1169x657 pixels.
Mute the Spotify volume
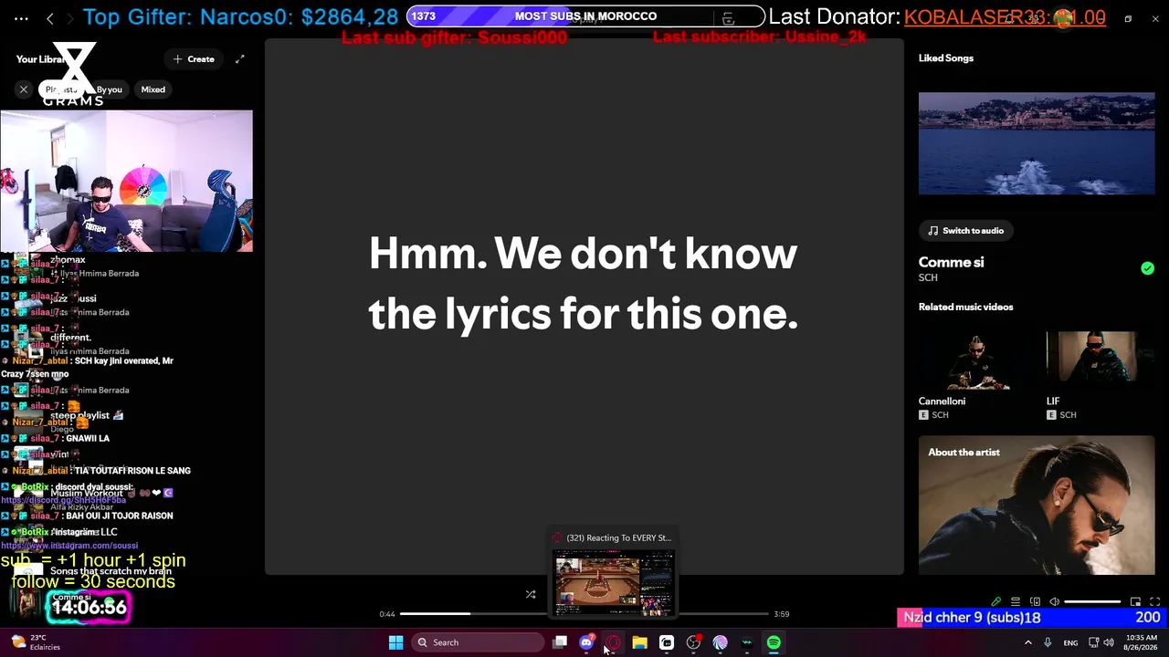point(1054,602)
